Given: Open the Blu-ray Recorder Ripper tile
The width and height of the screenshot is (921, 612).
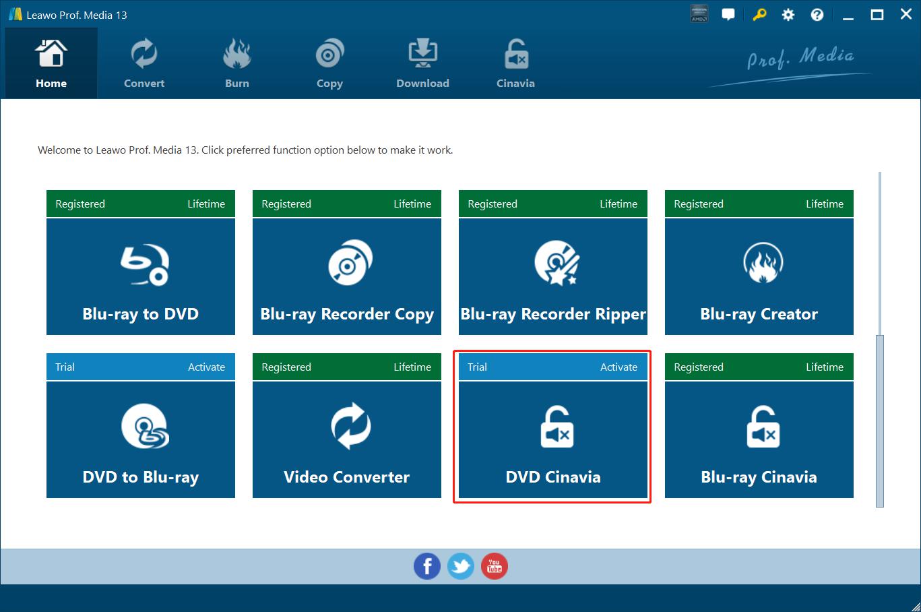Looking at the screenshot, I should (552, 276).
